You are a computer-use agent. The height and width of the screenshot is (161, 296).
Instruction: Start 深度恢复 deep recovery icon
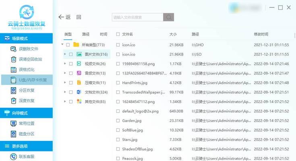(x=13, y=101)
